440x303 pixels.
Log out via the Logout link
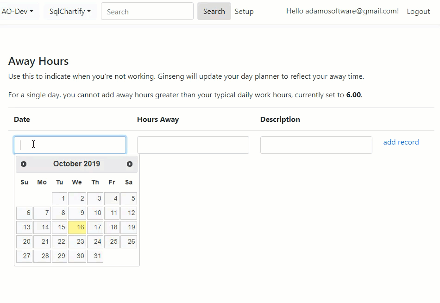tap(418, 12)
